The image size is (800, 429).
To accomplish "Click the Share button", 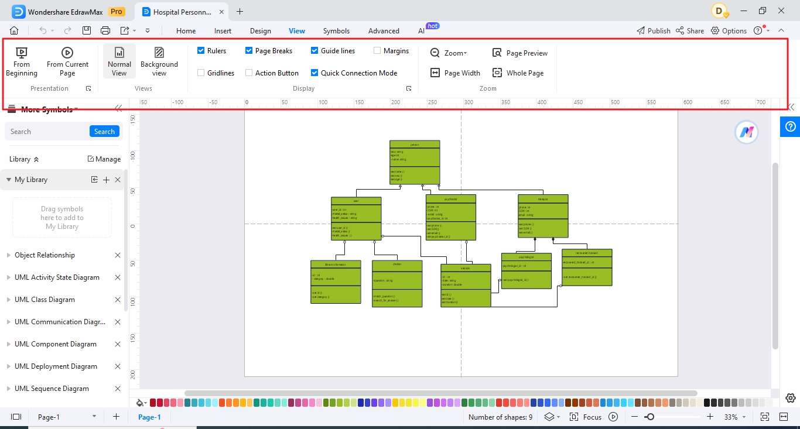I will [x=690, y=31].
